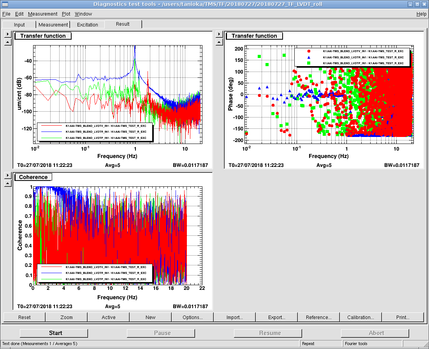Click right-arrow button beside left Transfer function plot

coord(7,34)
